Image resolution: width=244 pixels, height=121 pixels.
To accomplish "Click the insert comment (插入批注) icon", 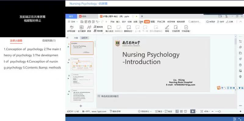I will [109, 27].
